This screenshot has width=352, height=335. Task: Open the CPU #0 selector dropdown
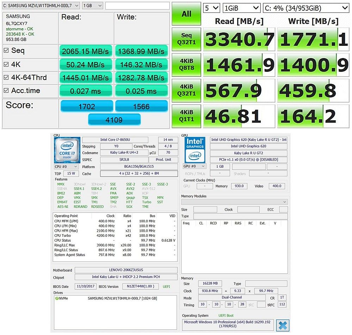[66, 167]
